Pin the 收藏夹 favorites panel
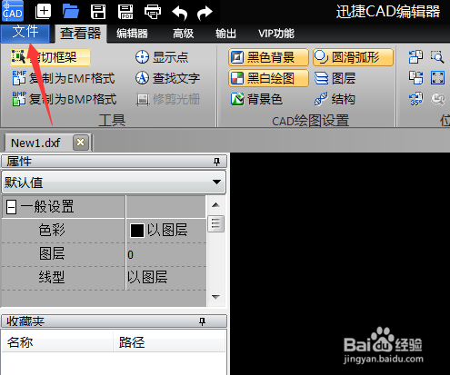 tap(202, 321)
